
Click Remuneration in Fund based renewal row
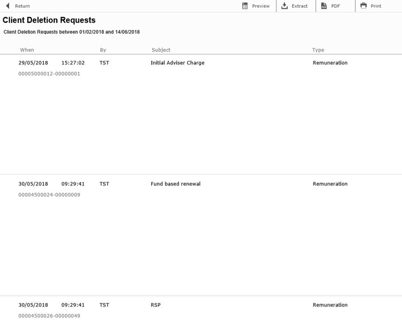coord(330,184)
